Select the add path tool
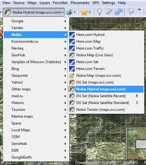The image size is (146, 165). tap(109, 12)
